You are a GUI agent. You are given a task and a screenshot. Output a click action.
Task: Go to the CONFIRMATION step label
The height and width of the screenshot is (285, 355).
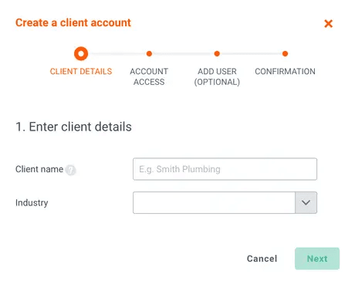(x=285, y=71)
